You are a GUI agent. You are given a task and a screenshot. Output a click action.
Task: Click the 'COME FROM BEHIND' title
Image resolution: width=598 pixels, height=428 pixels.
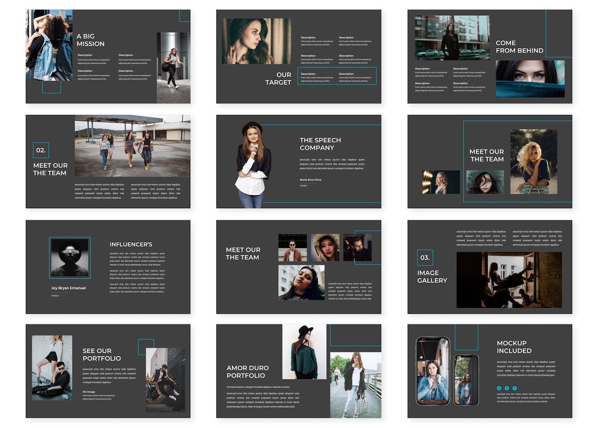click(x=519, y=46)
